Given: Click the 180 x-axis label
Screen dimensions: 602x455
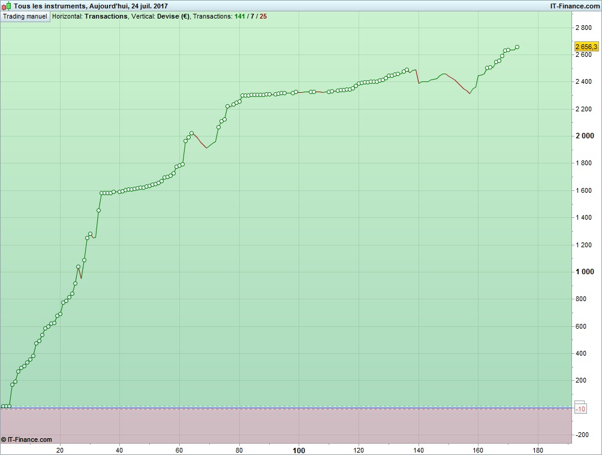Looking at the screenshot, I should click(x=538, y=450).
